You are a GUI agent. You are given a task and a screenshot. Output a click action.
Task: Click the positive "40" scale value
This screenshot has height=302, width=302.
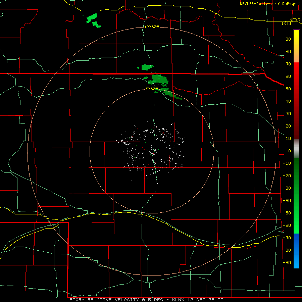click(288, 101)
